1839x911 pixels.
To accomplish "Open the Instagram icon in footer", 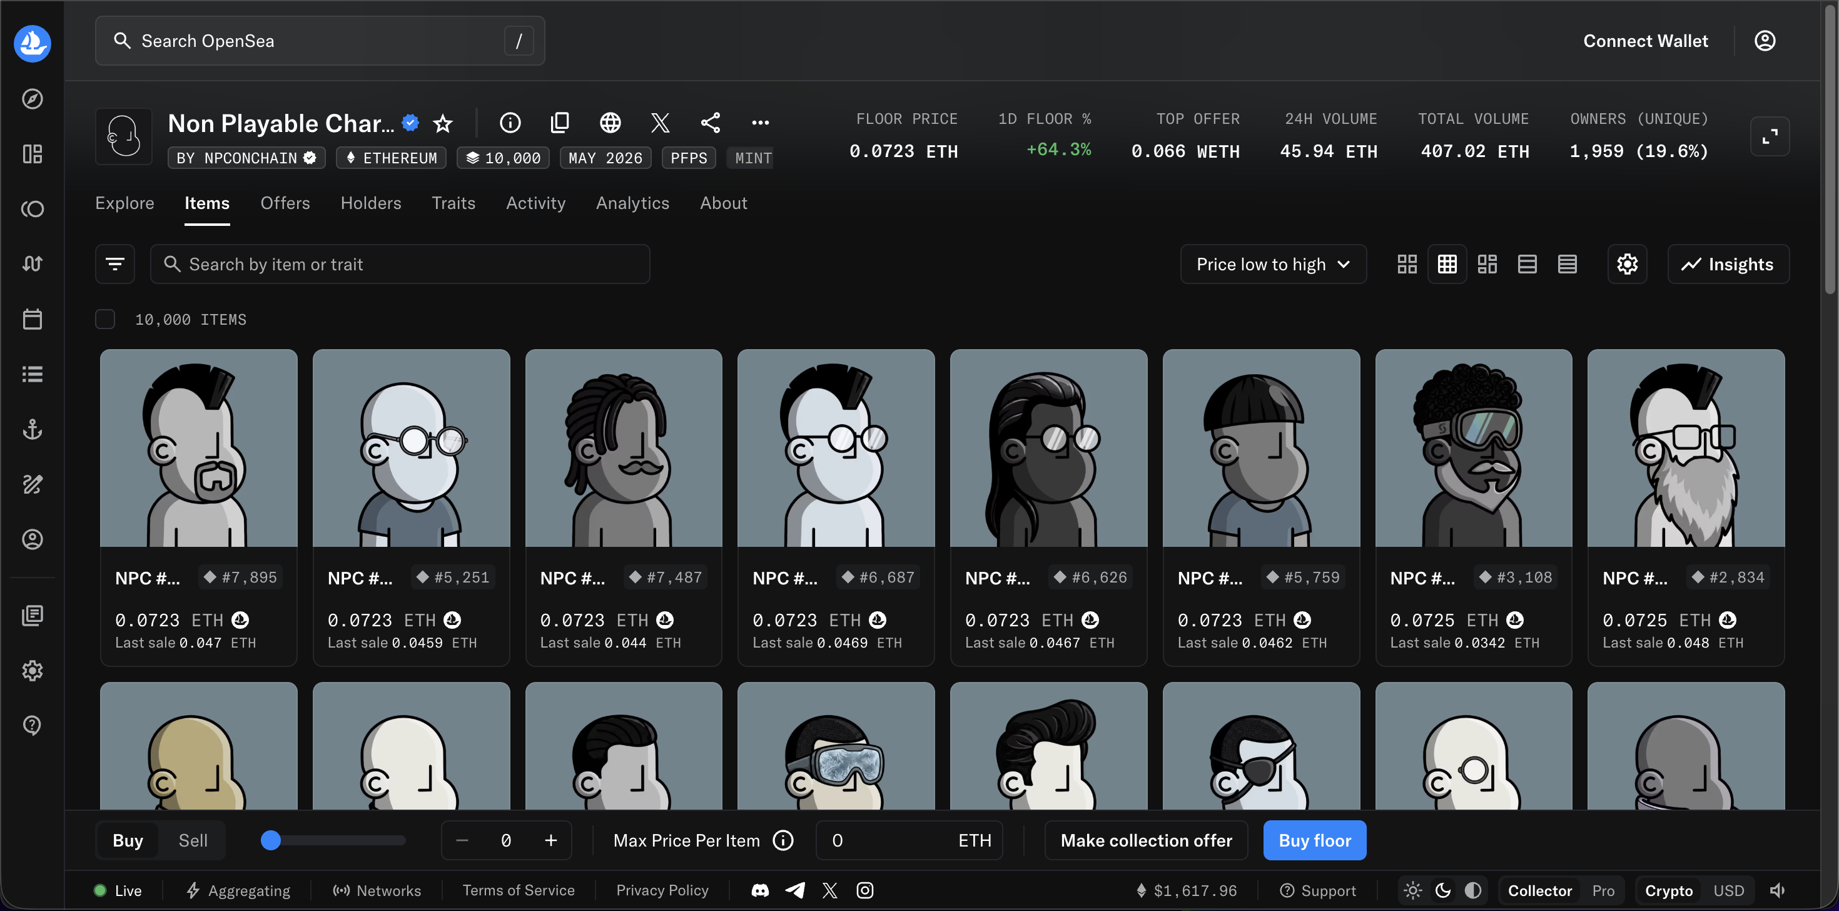I will [864, 890].
